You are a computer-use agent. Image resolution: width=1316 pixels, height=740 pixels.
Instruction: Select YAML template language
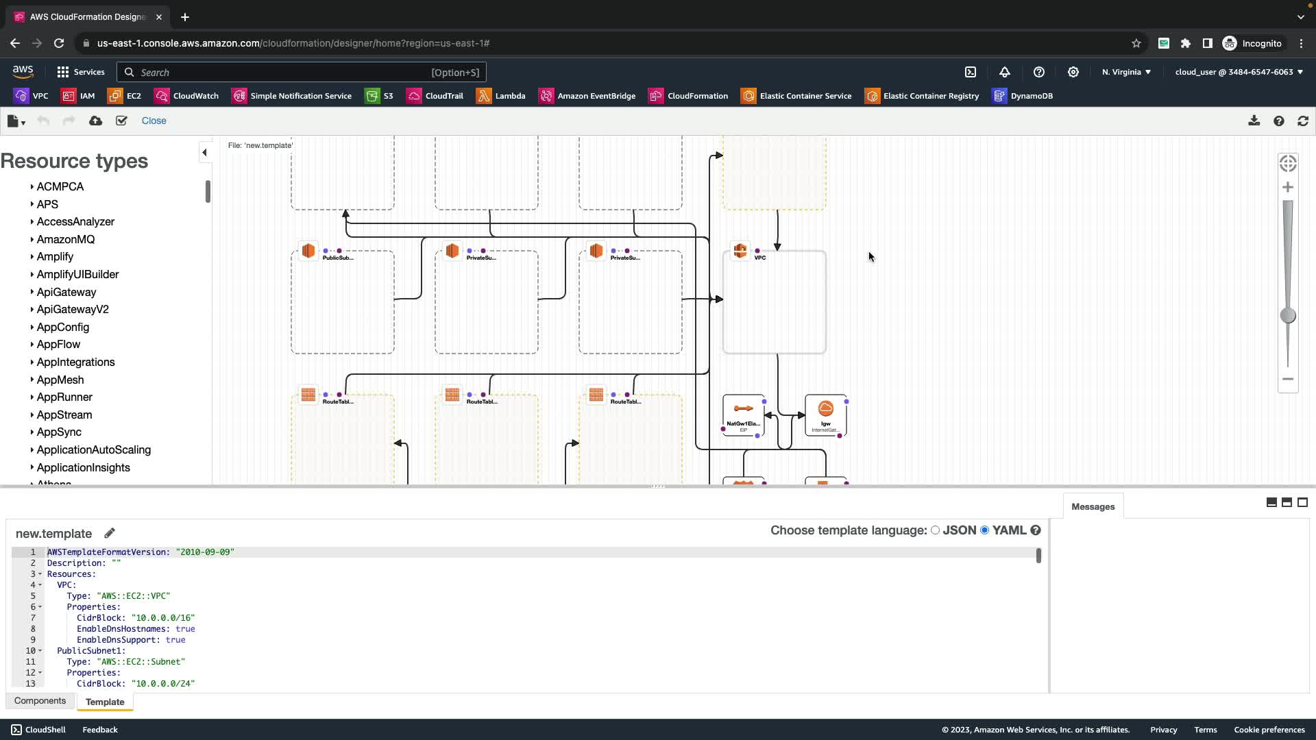pyautogui.click(x=985, y=530)
